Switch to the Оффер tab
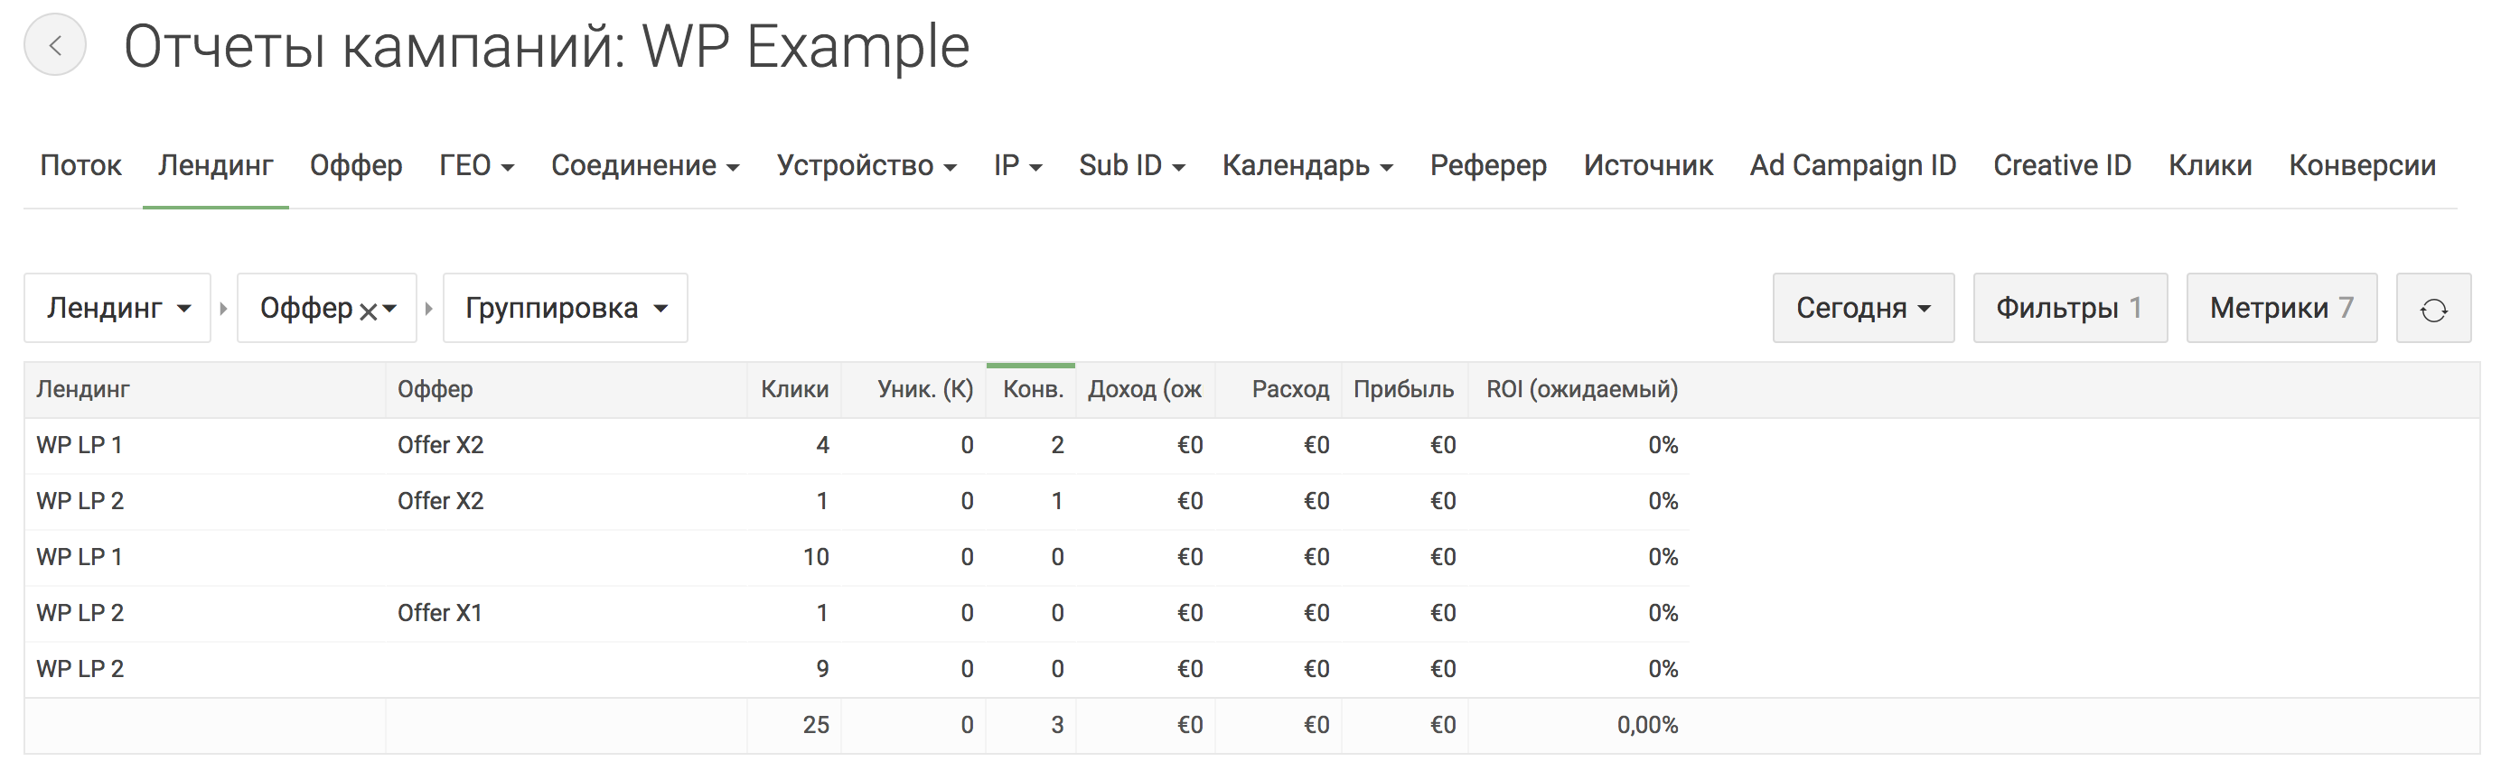2501x780 pixels. tap(355, 166)
